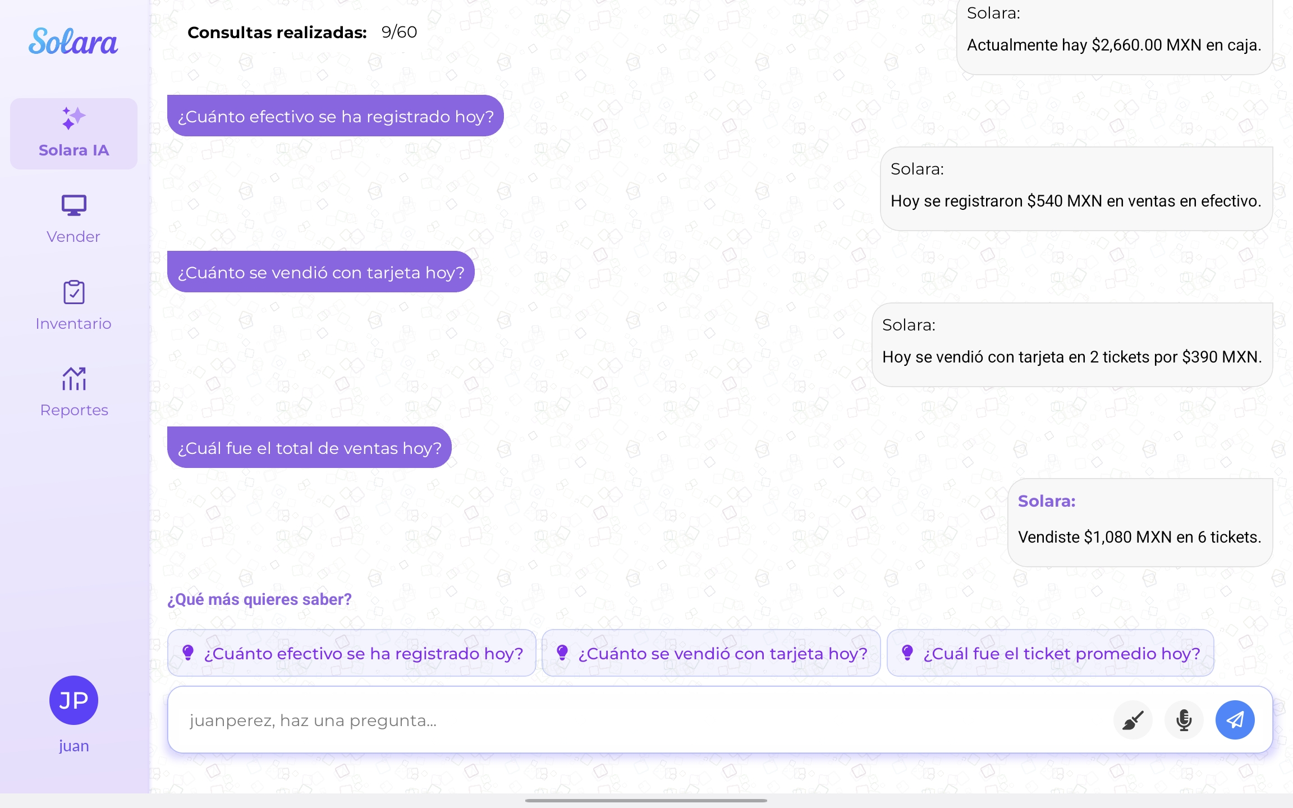Click the Inventario clipboard icon
Image resolution: width=1293 pixels, height=808 pixels.
pos(73,292)
